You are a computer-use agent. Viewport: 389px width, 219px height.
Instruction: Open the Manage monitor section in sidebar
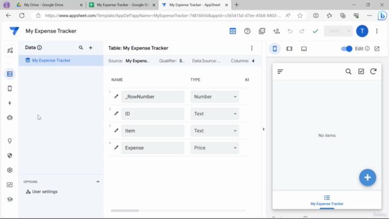(10, 185)
